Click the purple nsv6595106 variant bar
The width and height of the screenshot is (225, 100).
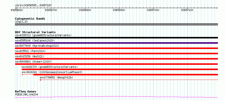[x=116, y=43]
